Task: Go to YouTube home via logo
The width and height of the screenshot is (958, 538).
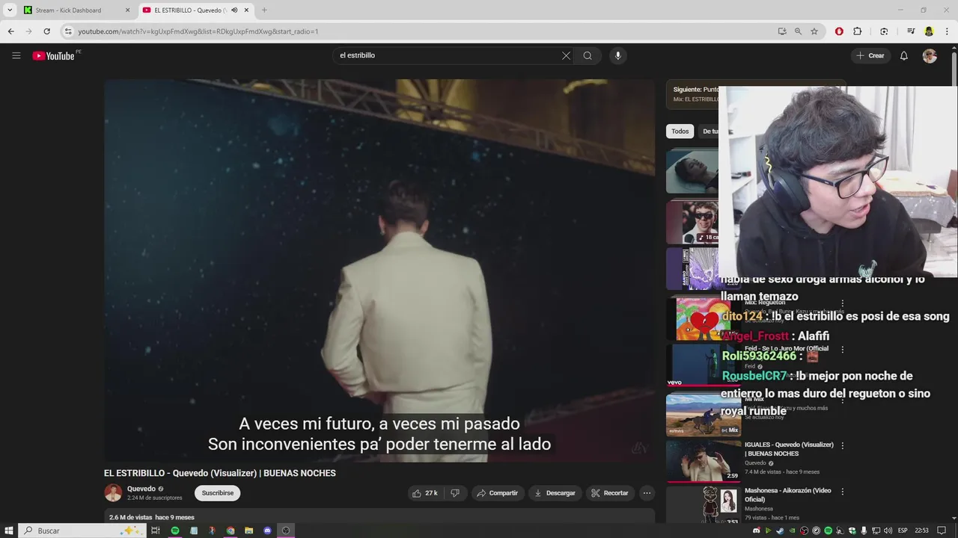Action: [54, 55]
